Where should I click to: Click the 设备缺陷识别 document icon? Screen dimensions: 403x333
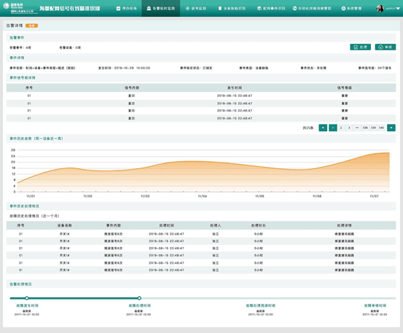click(x=220, y=9)
